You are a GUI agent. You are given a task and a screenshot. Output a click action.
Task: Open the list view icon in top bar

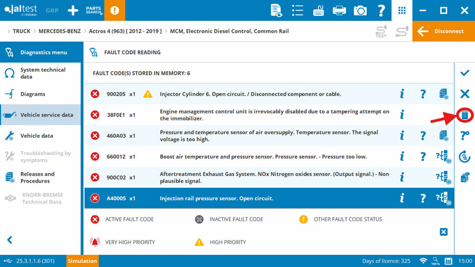coord(298,10)
